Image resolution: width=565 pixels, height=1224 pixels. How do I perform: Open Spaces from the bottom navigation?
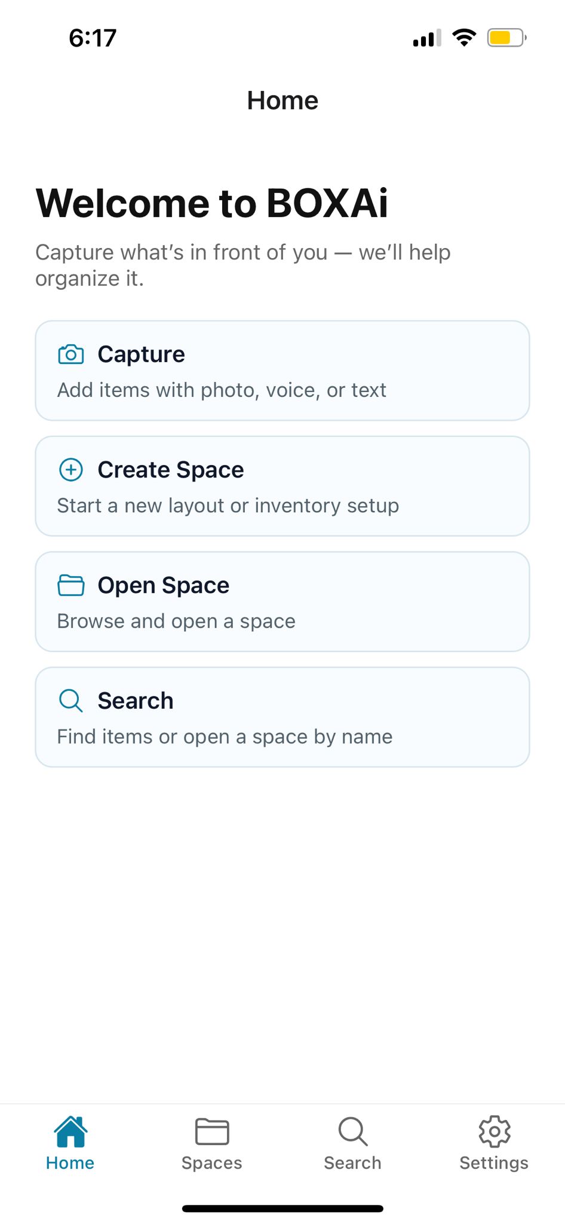pyautogui.click(x=211, y=1142)
